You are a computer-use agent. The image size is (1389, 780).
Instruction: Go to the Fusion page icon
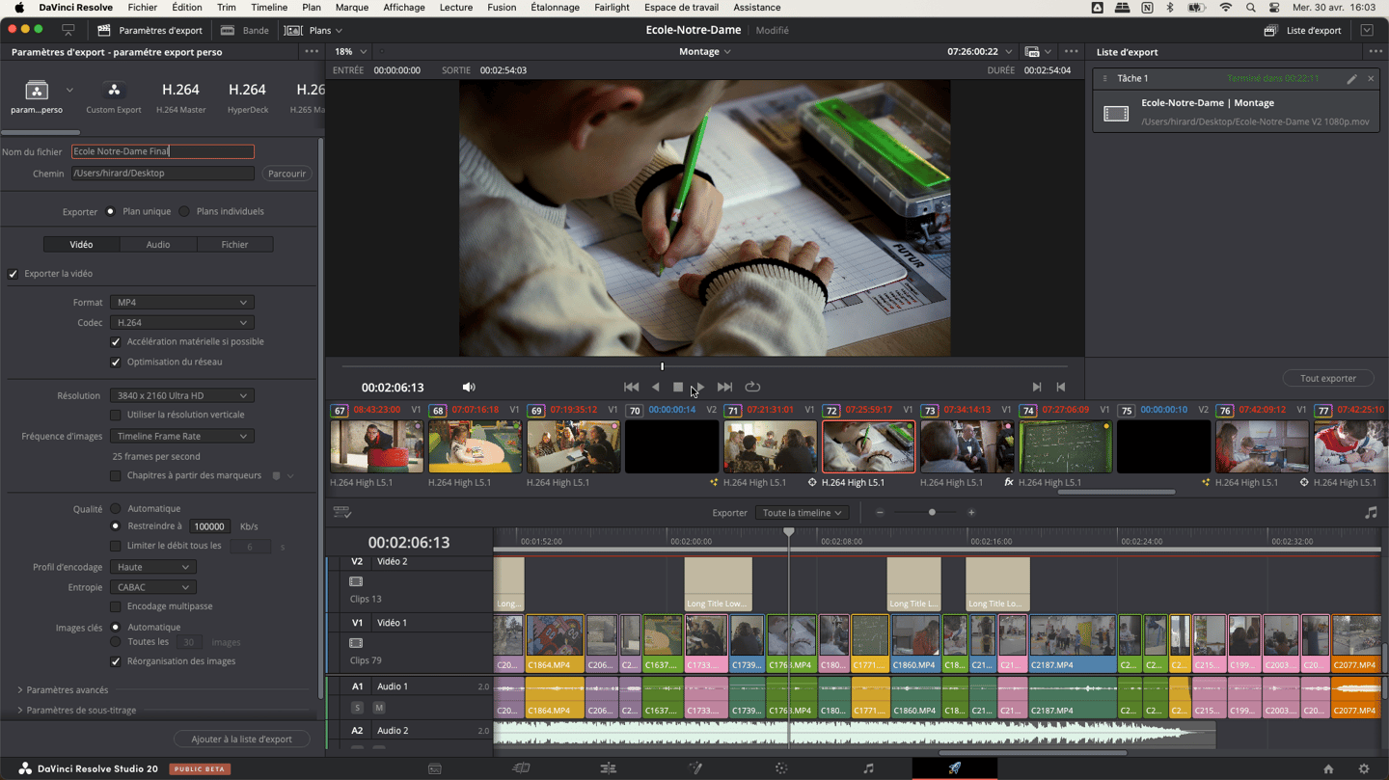point(694,768)
